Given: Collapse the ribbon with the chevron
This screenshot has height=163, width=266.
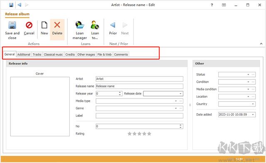Looking at the screenshot, I should pos(261,44).
